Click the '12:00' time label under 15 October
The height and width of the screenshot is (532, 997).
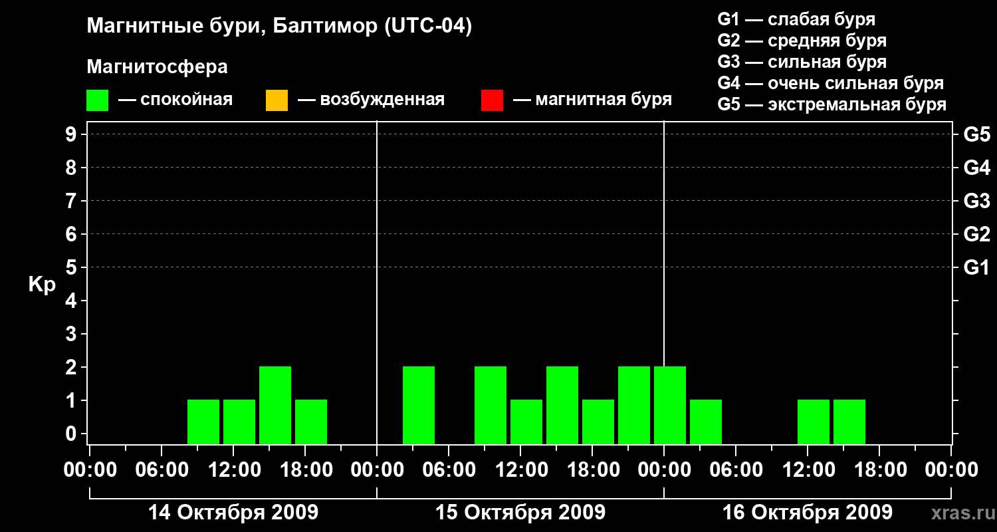pos(520,470)
